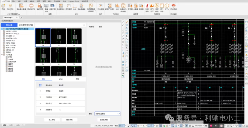Collapse the 马兴高压 tree node
The width and height of the screenshot is (248, 128).
click(x=2, y=55)
